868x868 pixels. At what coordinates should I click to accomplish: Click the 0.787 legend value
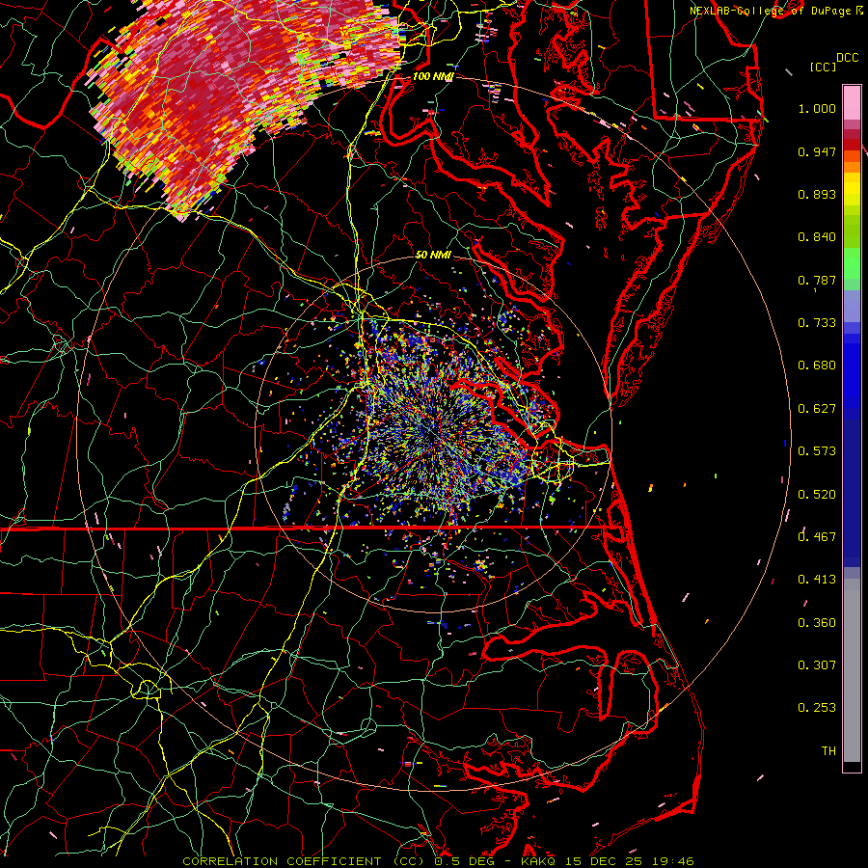click(x=817, y=280)
